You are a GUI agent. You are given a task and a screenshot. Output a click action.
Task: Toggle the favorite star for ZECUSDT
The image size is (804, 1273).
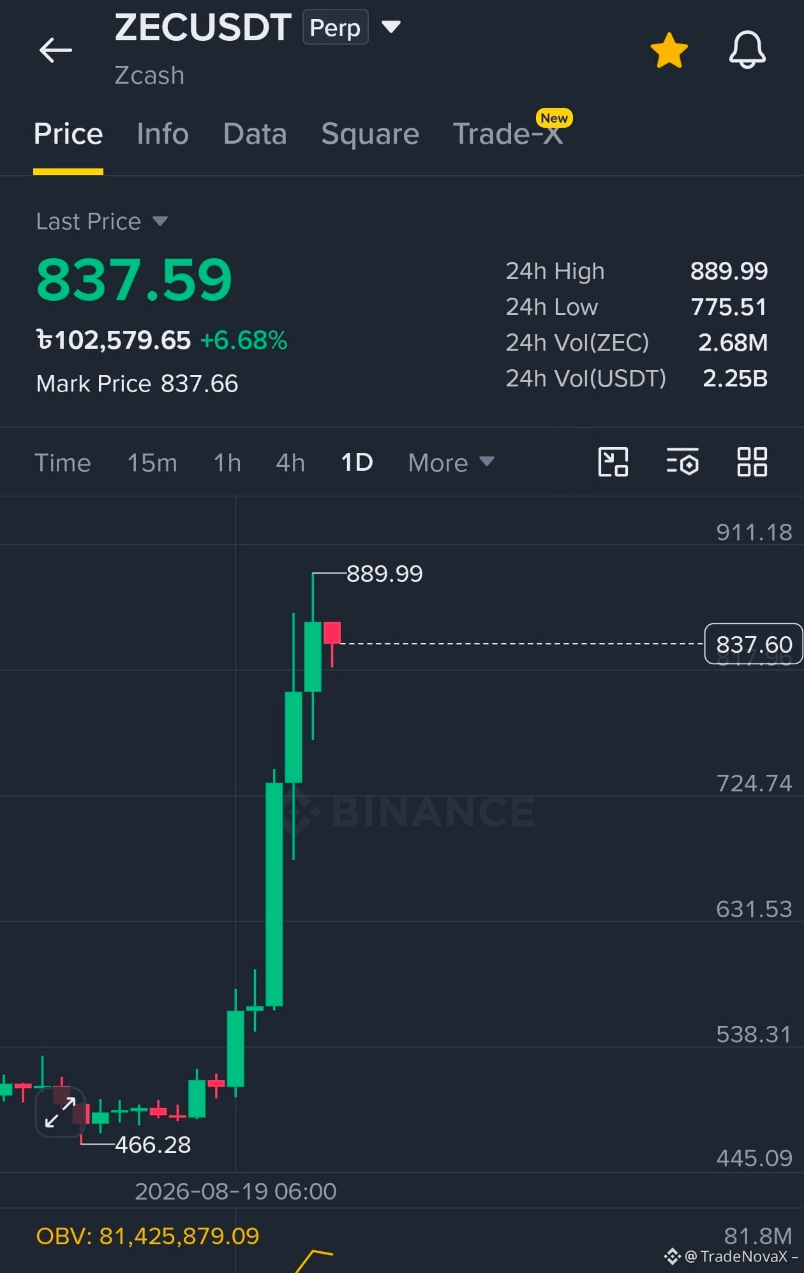tap(669, 50)
